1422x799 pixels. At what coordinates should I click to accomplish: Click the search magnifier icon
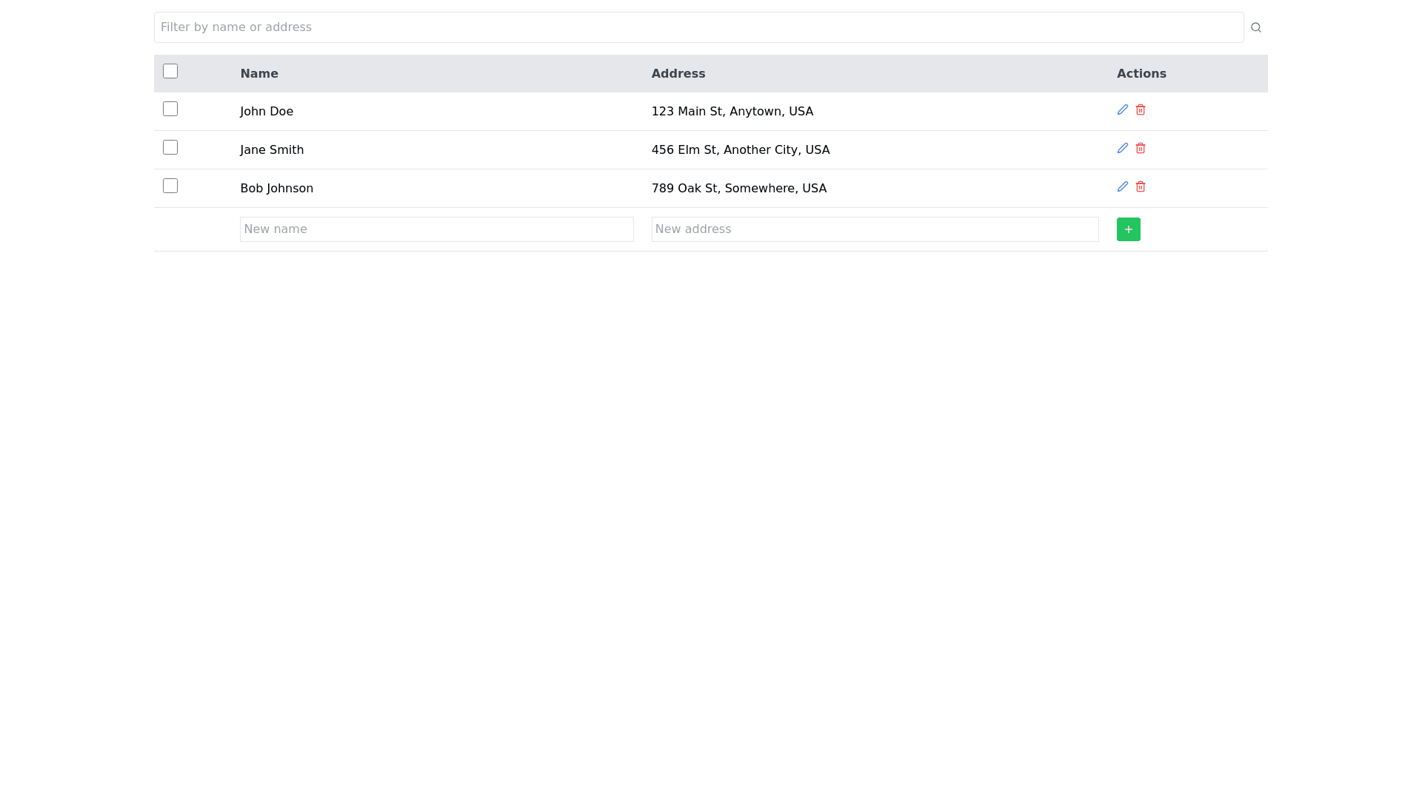click(x=1255, y=27)
